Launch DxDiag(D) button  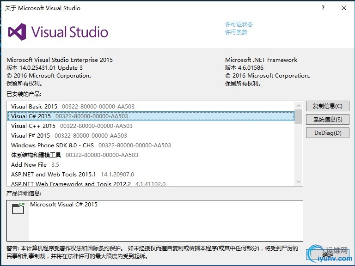(x=328, y=133)
